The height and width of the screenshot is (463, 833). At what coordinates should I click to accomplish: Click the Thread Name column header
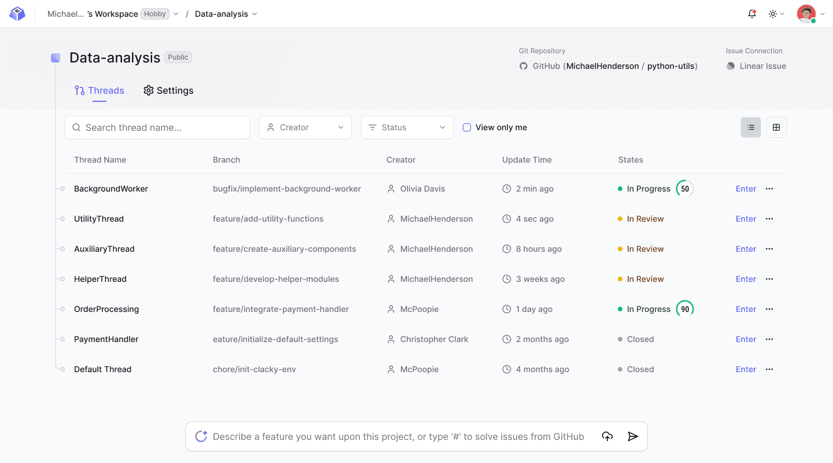(100, 160)
